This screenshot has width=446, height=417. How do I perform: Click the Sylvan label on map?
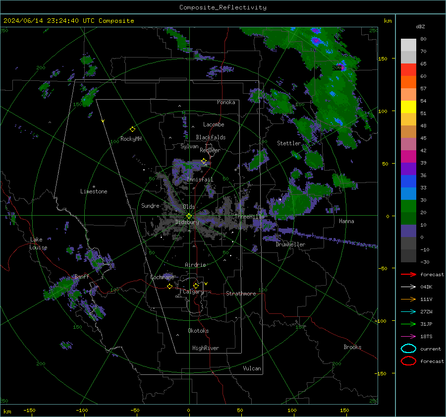tap(189, 146)
